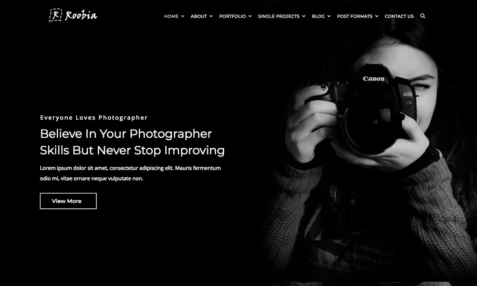Viewport: 477px width, 286px height.
Task: Open the search magnifier icon
Action: [423, 16]
